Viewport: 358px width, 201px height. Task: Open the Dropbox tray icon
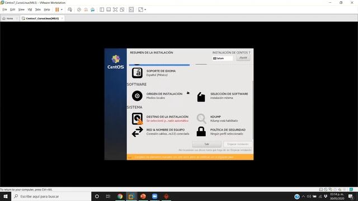click(x=326, y=196)
